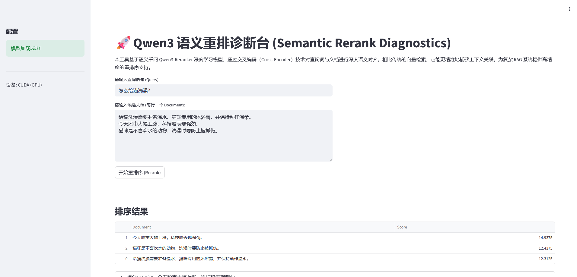Click the score value 14.9375 in the table
Image resolution: width=577 pixels, height=277 pixels.
[x=475, y=238]
